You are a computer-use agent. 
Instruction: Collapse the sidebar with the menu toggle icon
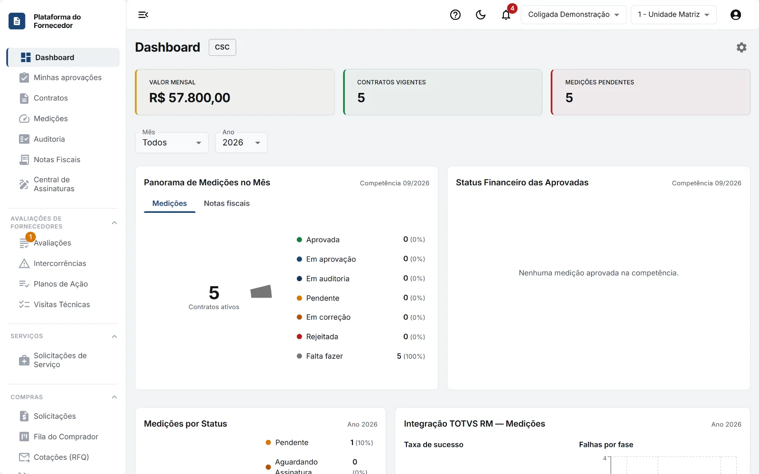pos(143,15)
